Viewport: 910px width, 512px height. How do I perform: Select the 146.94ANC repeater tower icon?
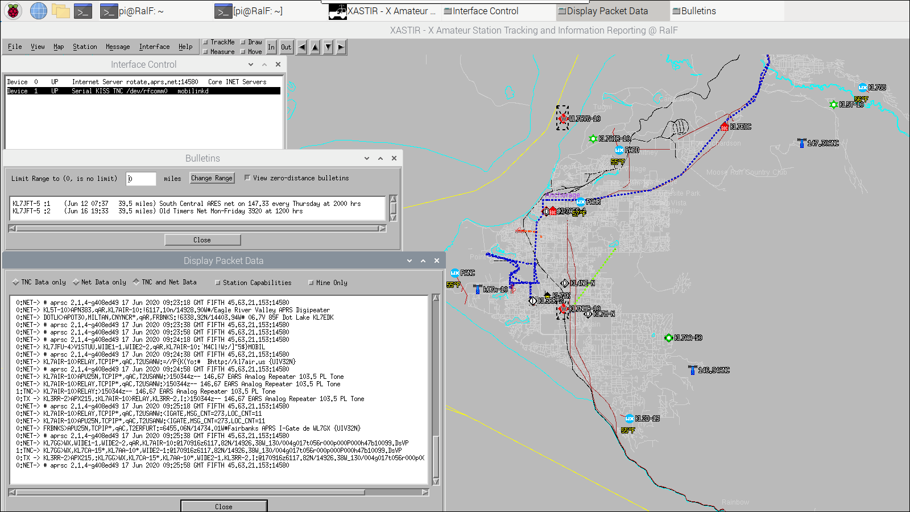(x=692, y=370)
